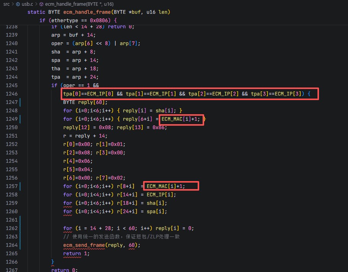Click 'BYTE reply[60];' declaration
The width and height of the screenshot is (348, 272).
[x=85, y=102]
